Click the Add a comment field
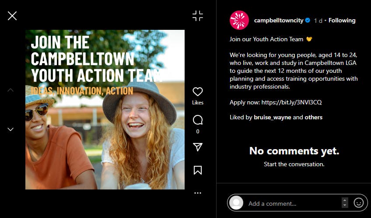Screen dimensions: 371x218 point(294,204)
